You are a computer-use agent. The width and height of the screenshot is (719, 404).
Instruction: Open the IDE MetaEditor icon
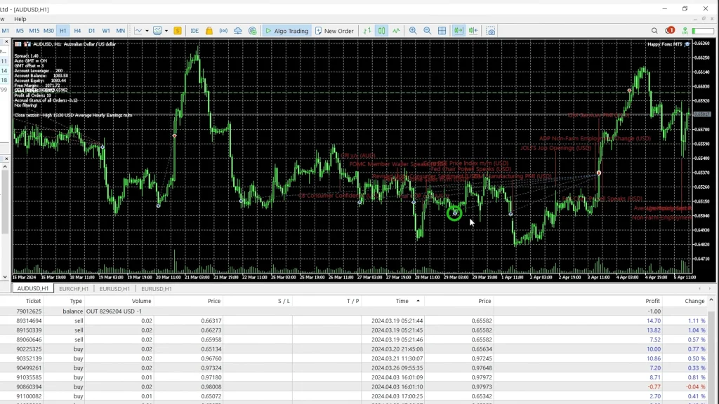pos(194,31)
